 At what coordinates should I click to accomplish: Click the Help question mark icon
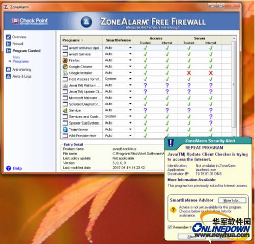[9, 168]
